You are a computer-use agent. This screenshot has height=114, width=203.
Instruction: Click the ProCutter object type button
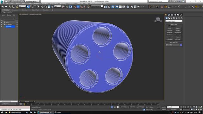(x=178, y=39)
